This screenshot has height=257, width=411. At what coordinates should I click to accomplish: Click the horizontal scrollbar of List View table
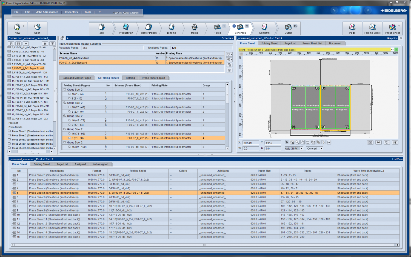pos(204,245)
